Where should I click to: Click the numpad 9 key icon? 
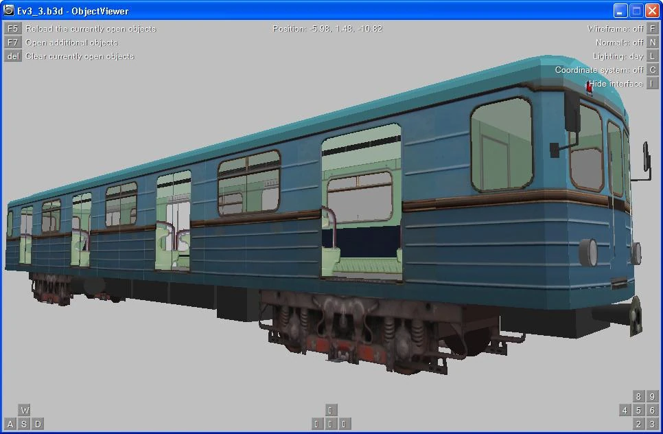(x=653, y=396)
